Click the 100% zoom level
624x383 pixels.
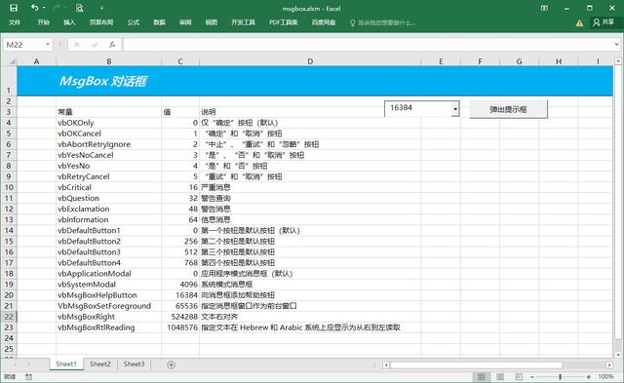click(605, 376)
